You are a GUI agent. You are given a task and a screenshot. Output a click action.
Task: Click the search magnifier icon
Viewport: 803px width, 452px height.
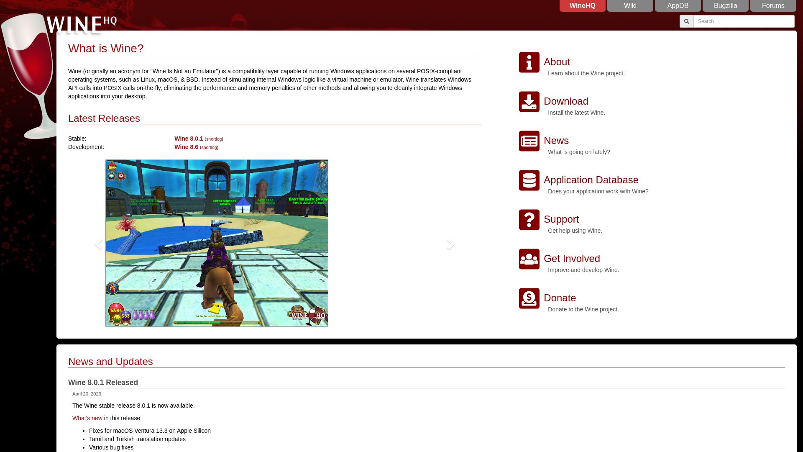pyautogui.click(x=686, y=21)
